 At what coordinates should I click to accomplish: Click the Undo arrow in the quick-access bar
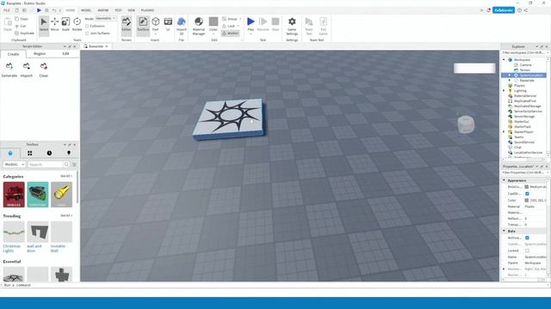pyautogui.click(x=53, y=10)
